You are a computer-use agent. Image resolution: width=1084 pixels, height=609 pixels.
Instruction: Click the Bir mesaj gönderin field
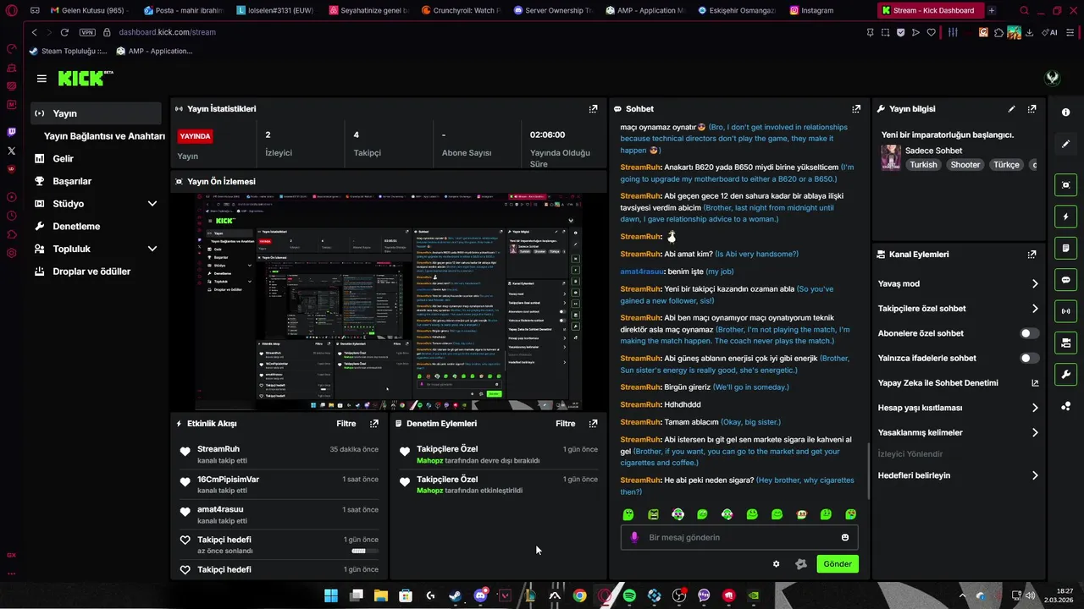[739, 537]
